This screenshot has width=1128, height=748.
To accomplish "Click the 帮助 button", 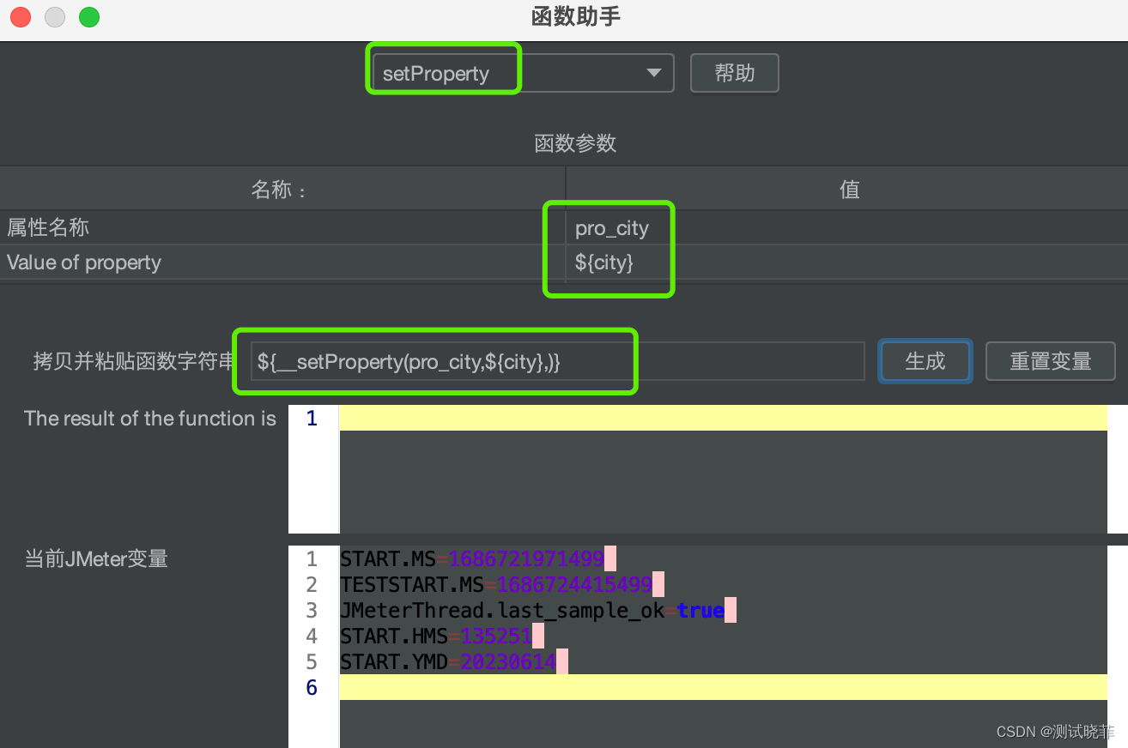I will (x=734, y=73).
